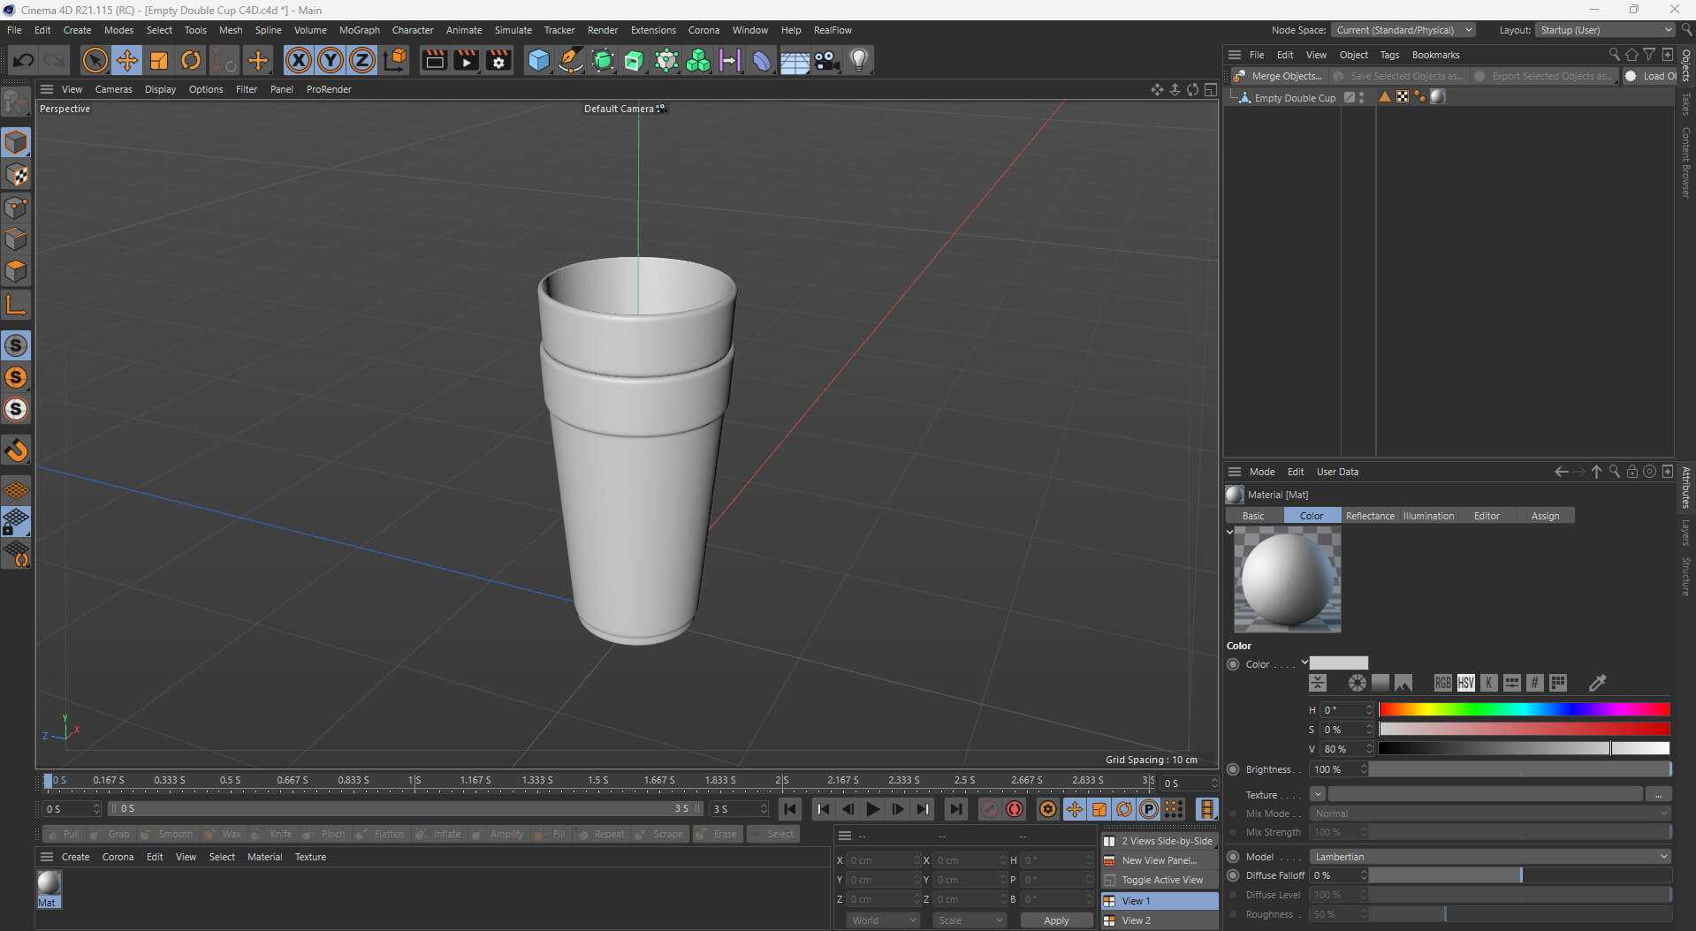Click the Undo arrow icon
This screenshot has width=1696, height=931.
(x=24, y=60)
